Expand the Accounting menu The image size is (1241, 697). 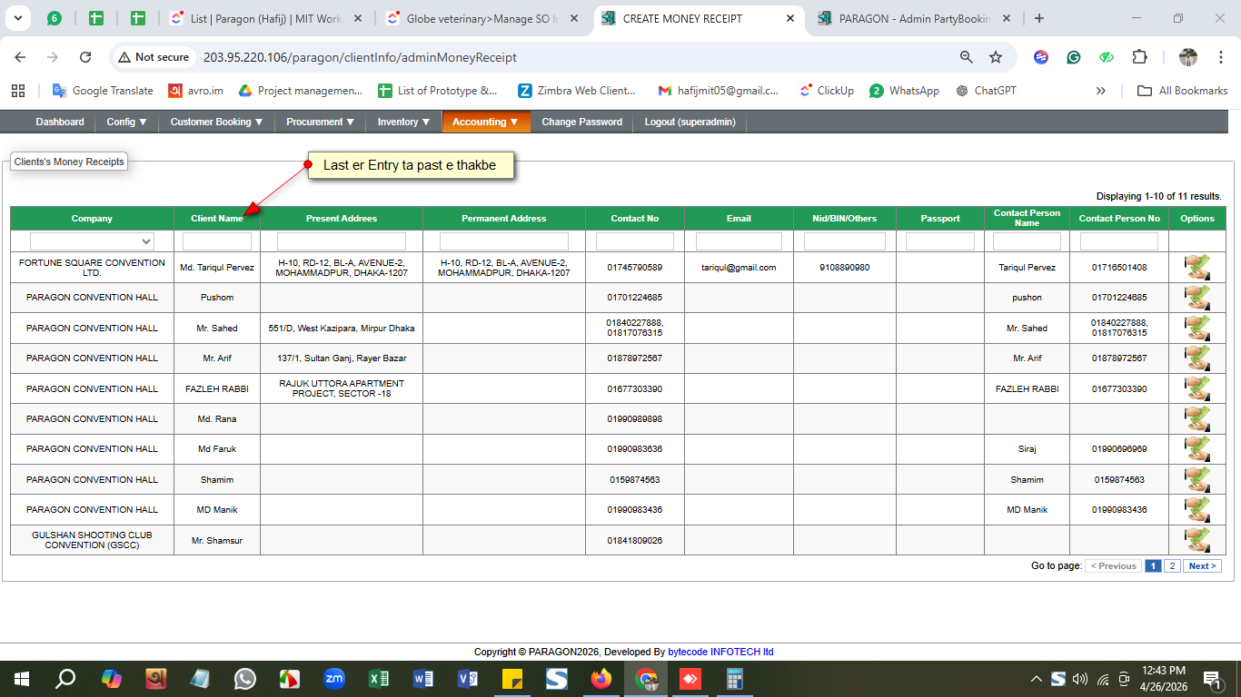486,122
